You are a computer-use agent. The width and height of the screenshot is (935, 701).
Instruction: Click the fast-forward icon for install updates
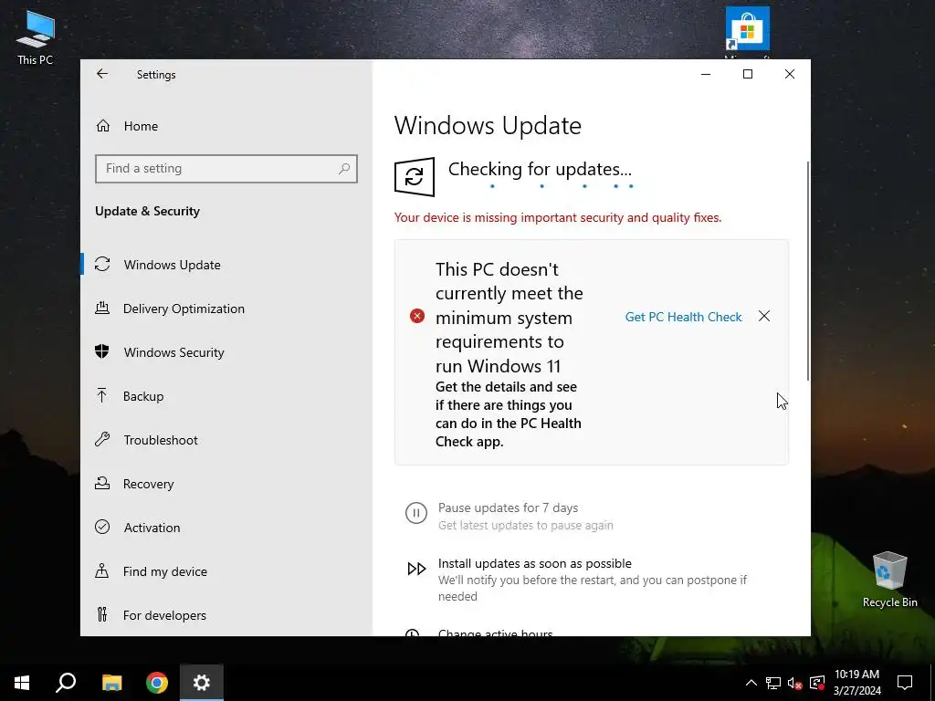click(416, 569)
